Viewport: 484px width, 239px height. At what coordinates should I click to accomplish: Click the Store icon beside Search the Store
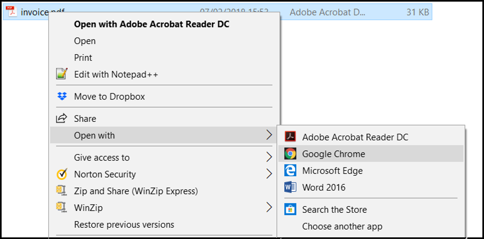(x=290, y=209)
